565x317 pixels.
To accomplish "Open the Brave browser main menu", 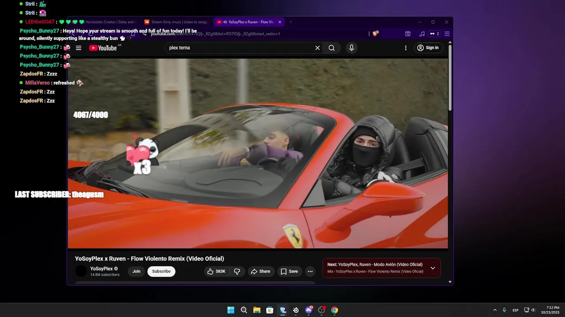I will point(447,34).
